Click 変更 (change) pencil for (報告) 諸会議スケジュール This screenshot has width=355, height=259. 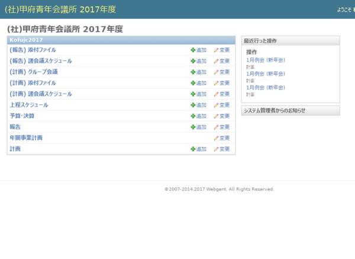tap(221, 61)
